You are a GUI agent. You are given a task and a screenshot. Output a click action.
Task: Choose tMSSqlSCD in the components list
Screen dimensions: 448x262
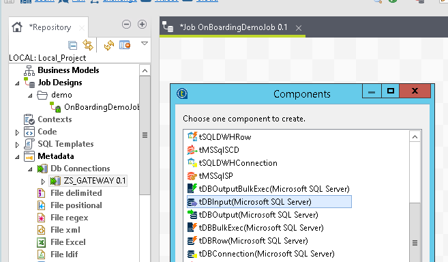pyautogui.click(x=219, y=150)
